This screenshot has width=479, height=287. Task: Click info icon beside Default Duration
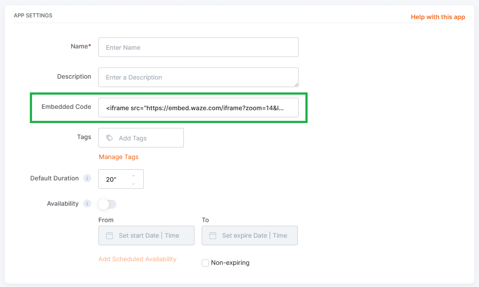87,178
